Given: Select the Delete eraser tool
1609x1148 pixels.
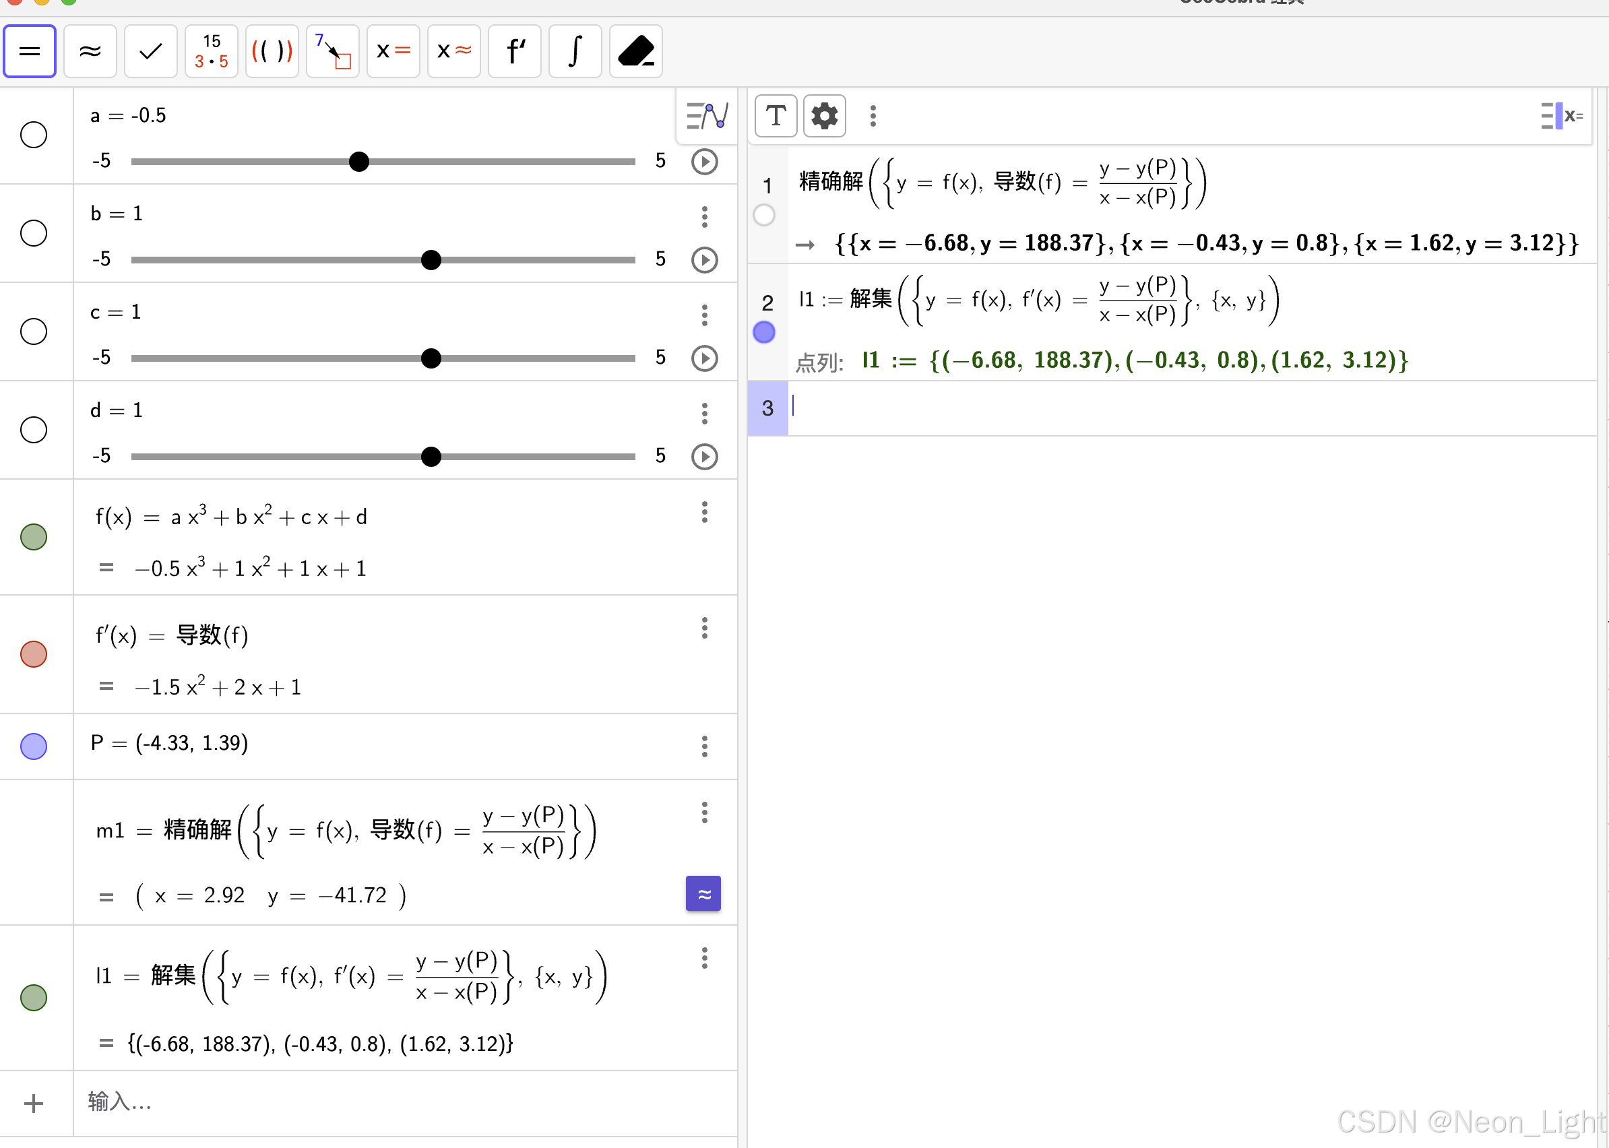Looking at the screenshot, I should [x=635, y=51].
